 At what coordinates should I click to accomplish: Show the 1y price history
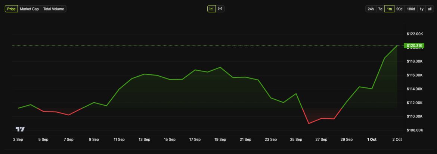421,9
